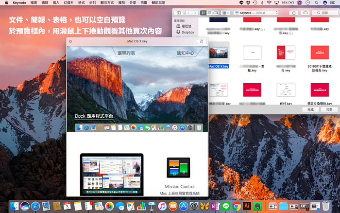The width and height of the screenshot is (340, 213).
Task: Click the Time Machine icon in the menu bar
Action: tap(255, 2)
